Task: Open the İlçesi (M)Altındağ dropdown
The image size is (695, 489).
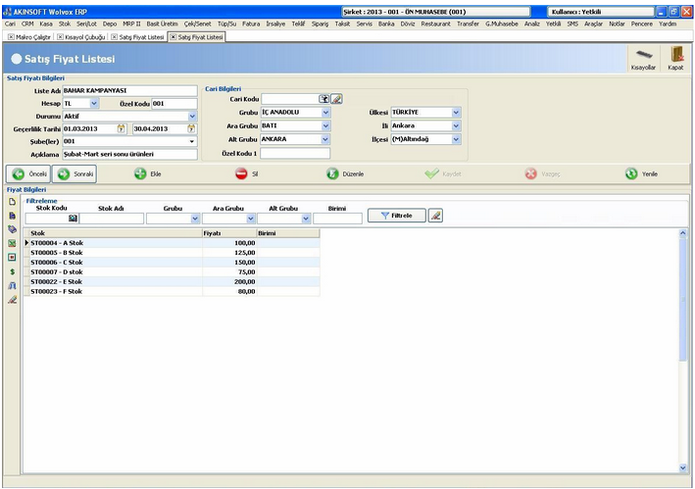Action: pyautogui.click(x=456, y=139)
